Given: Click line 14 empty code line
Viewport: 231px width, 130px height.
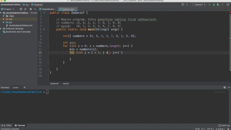Looking at the screenshot, I should (139, 56).
